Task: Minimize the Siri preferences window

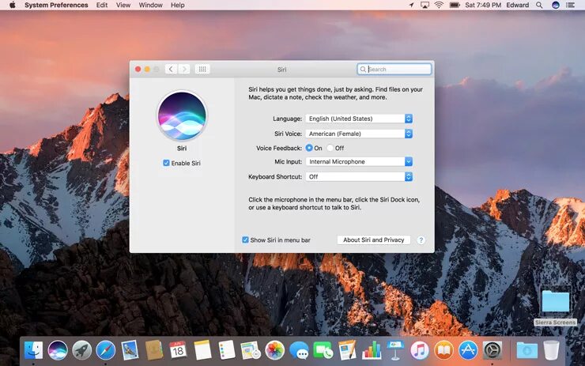Action: [147, 70]
